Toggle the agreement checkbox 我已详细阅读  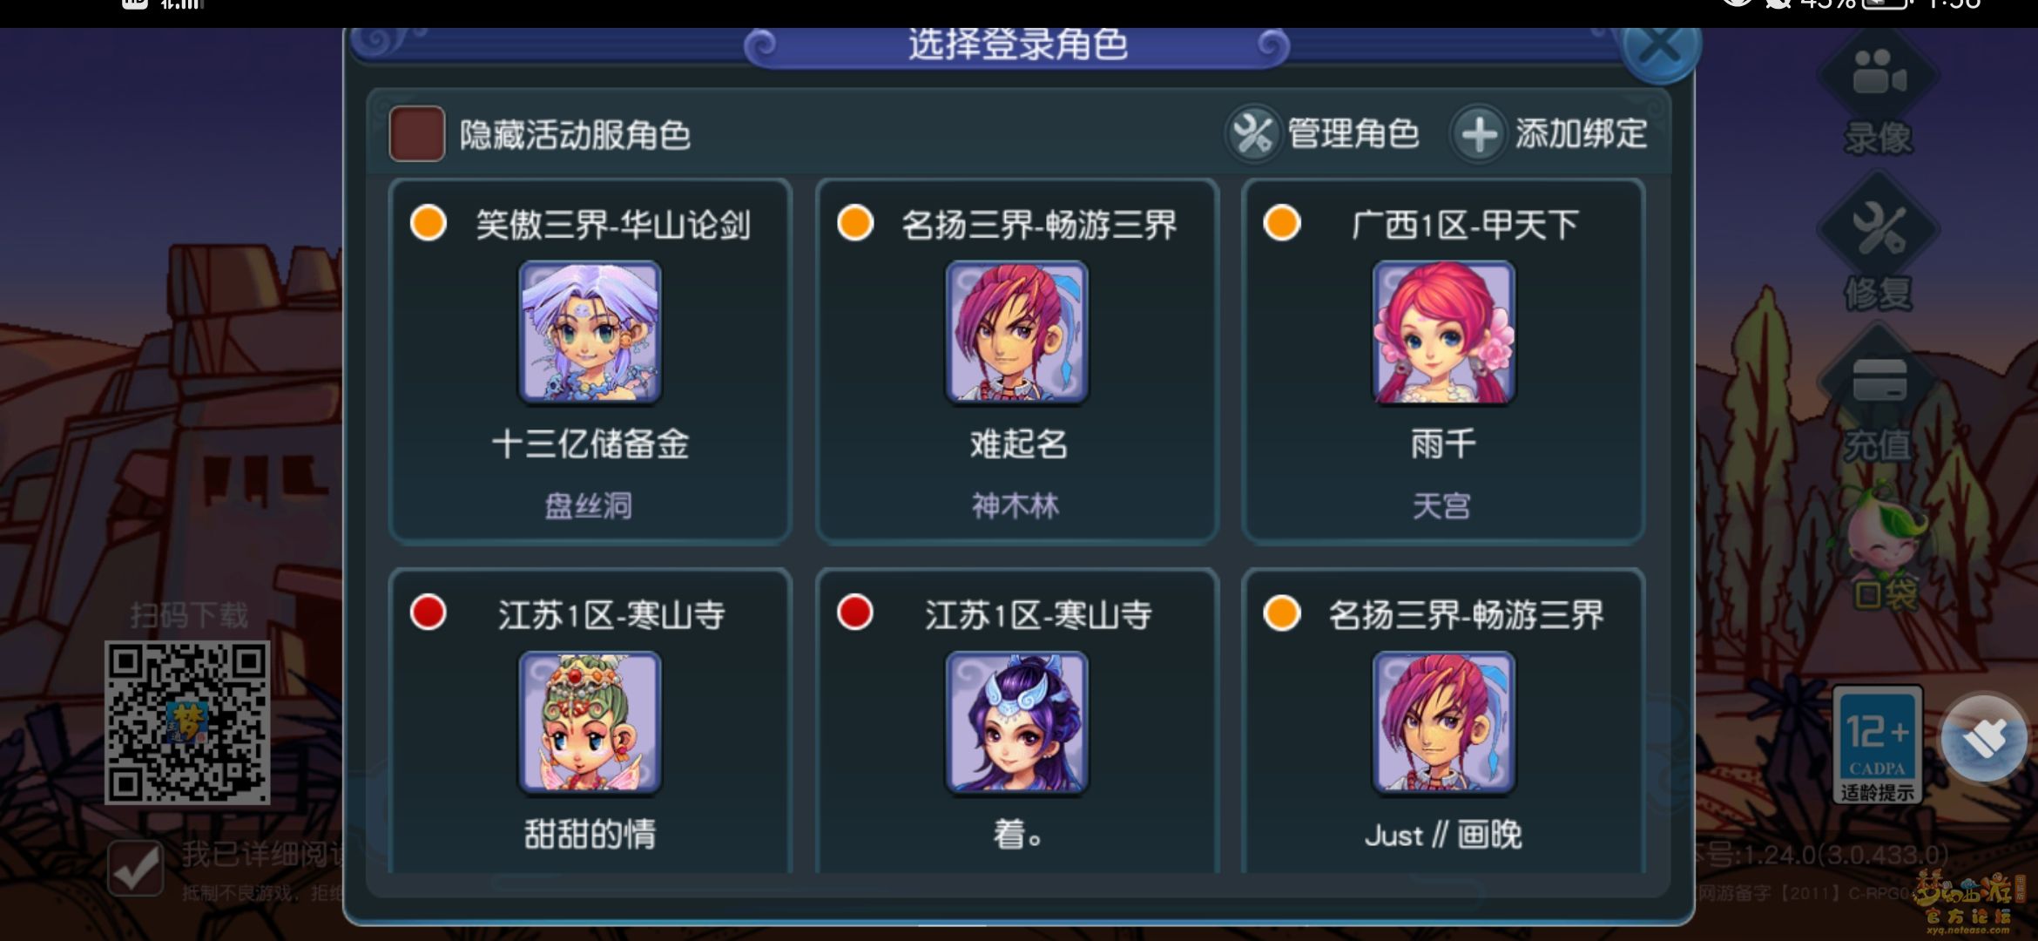[135, 868]
